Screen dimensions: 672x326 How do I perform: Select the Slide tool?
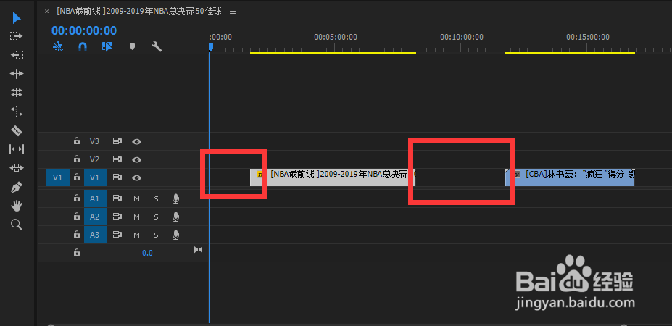[x=17, y=168]
